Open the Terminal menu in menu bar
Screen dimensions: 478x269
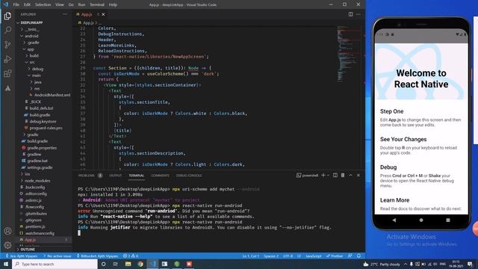click(97, 4)
